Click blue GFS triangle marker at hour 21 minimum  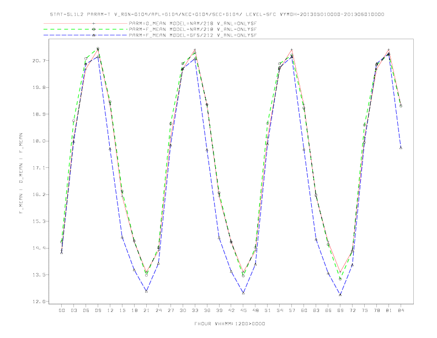pyautogui.click(x=146, y=291)
